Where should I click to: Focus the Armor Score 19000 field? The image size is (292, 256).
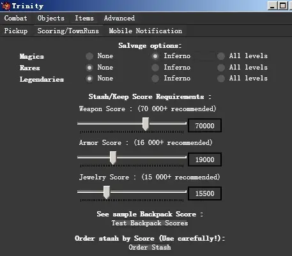click(x=205, y=160)
